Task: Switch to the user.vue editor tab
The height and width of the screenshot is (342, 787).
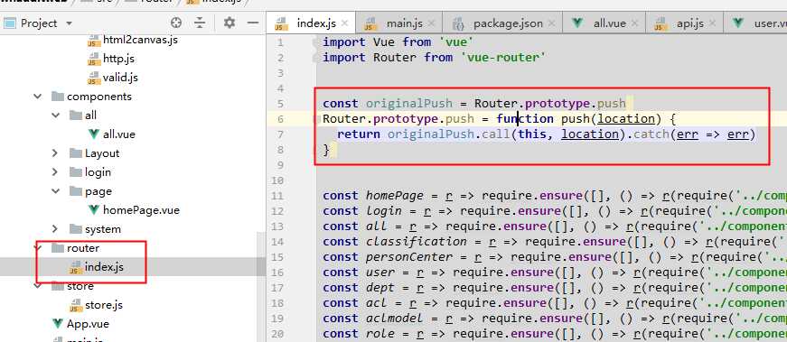Action: pos(756,23)
